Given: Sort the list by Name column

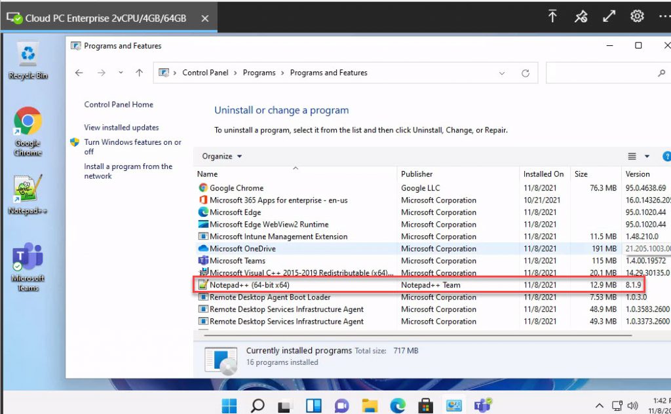Looking at the screenshot, I should coord(296,174).
